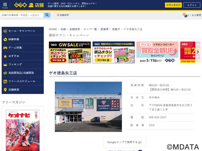Screen dimensions: 202x151
Task: Click the 店舗 breadcrumb link
Action: (x=63, y=29)
